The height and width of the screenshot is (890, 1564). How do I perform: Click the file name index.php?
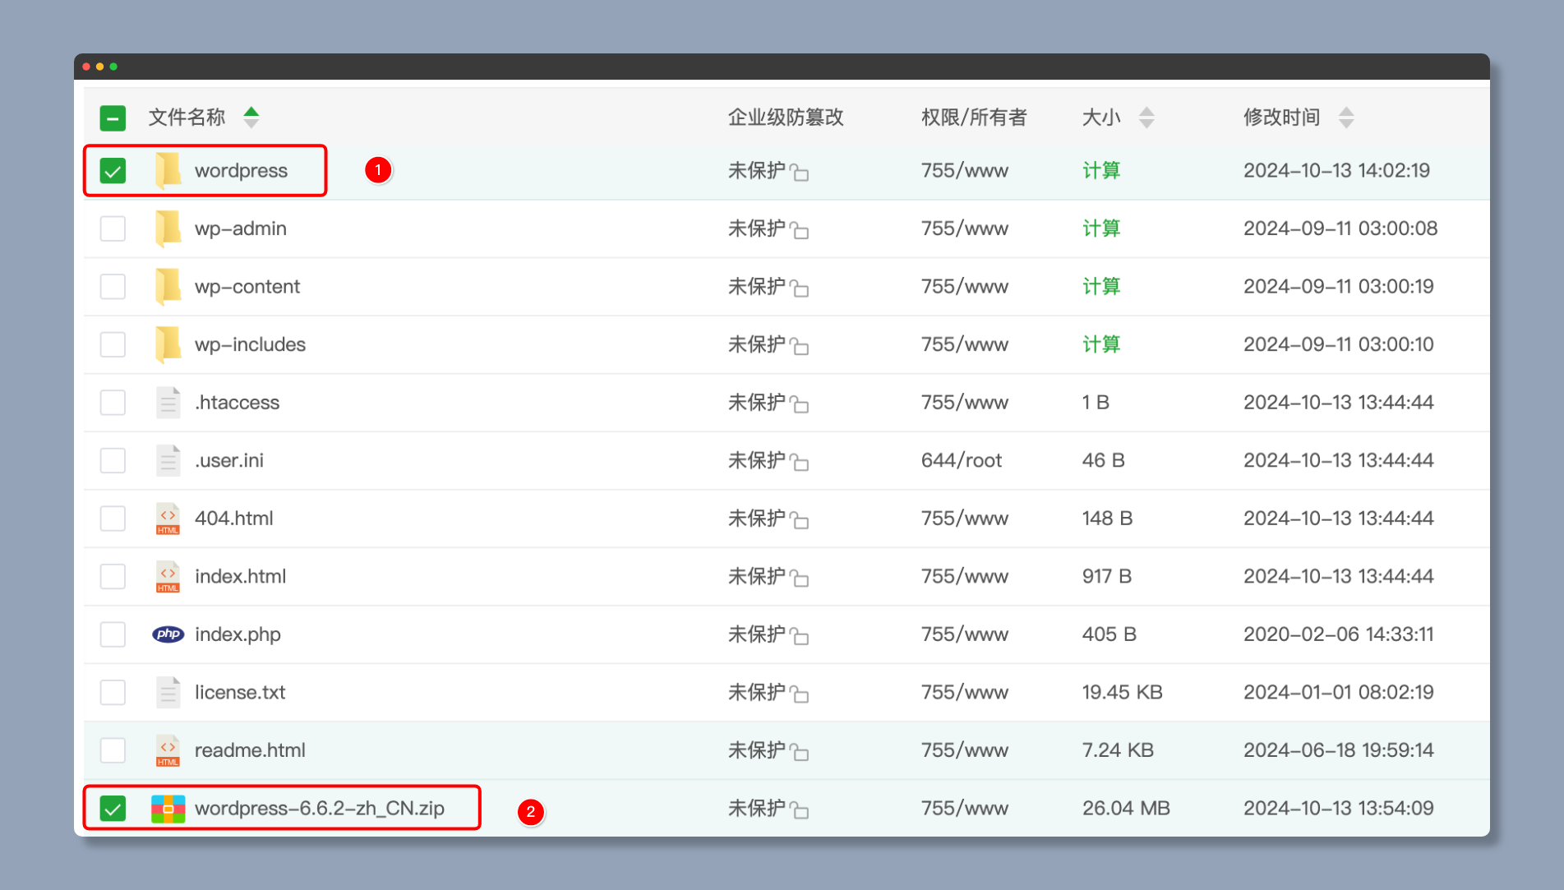(x=238, y=634)
